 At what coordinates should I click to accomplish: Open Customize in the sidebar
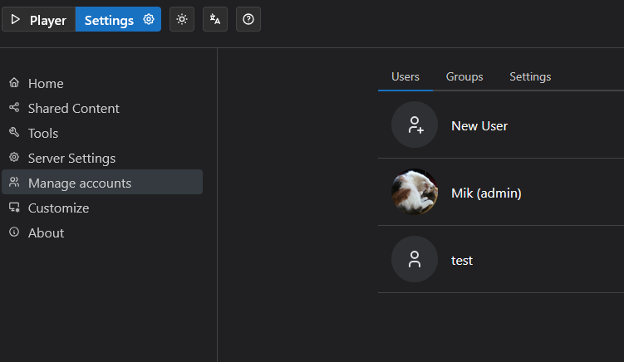(102, 208)
